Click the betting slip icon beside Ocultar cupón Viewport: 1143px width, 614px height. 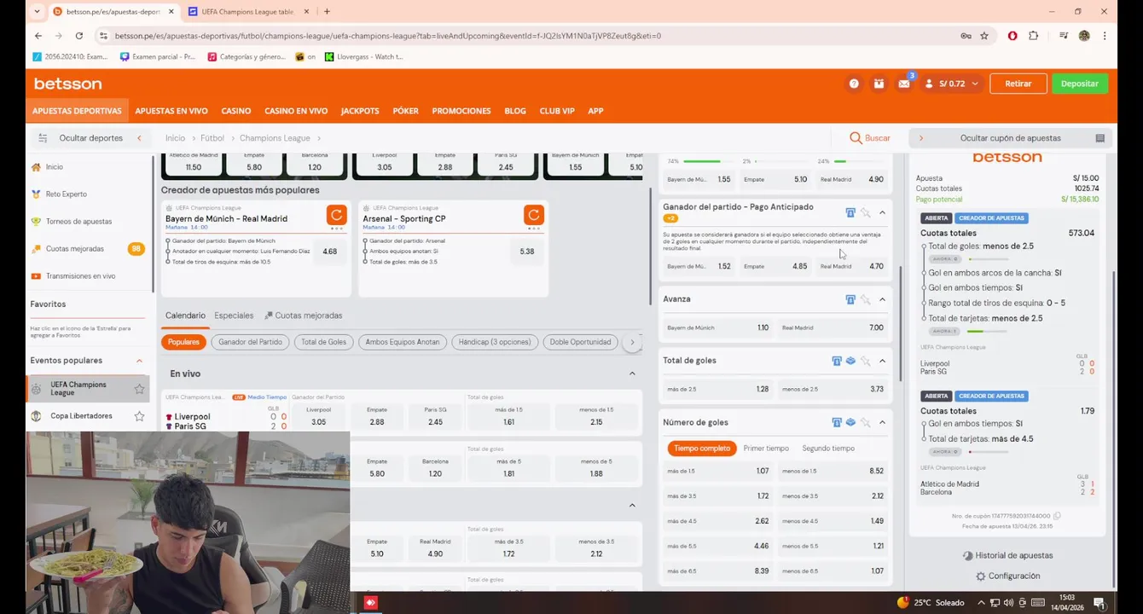1100,138
